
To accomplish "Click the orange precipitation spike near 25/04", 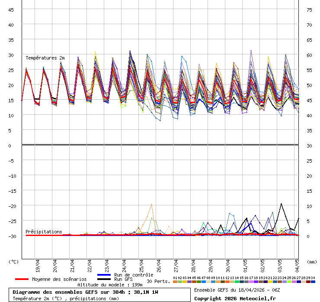I will (151, 204).
